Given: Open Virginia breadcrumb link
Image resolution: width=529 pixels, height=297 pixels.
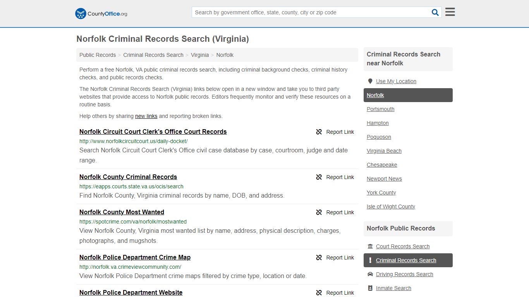Looking at the screenshot, I should (200, 55).
